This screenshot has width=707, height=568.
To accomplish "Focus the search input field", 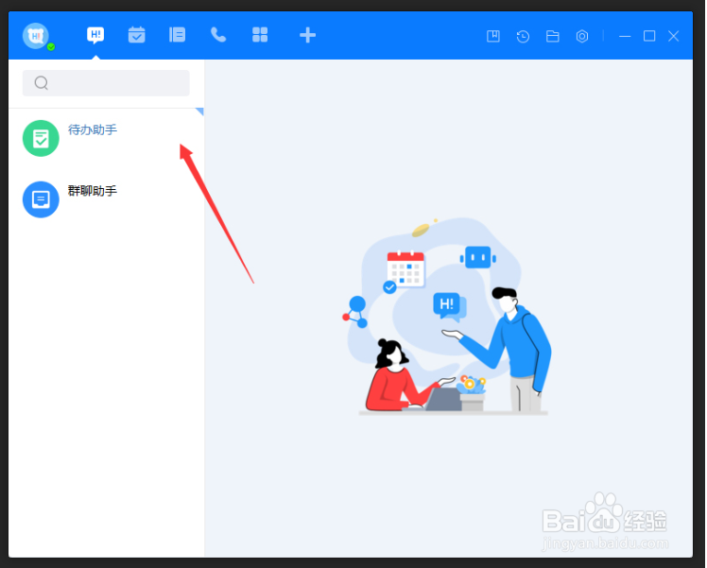I will point(106,83).
